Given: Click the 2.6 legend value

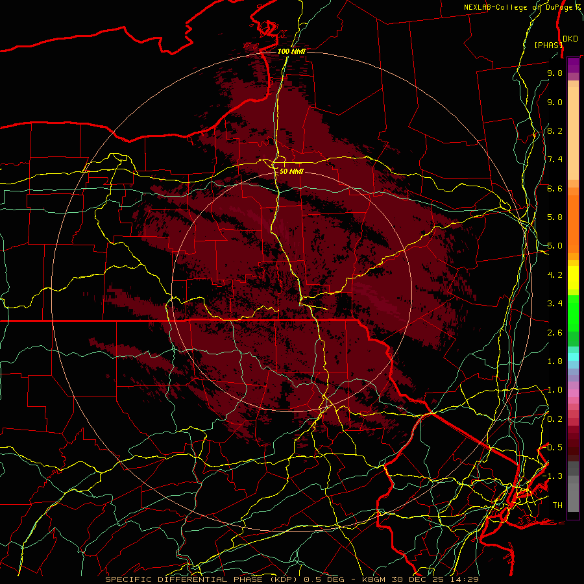Looking at the screenshot, I should tap(555, 333).
